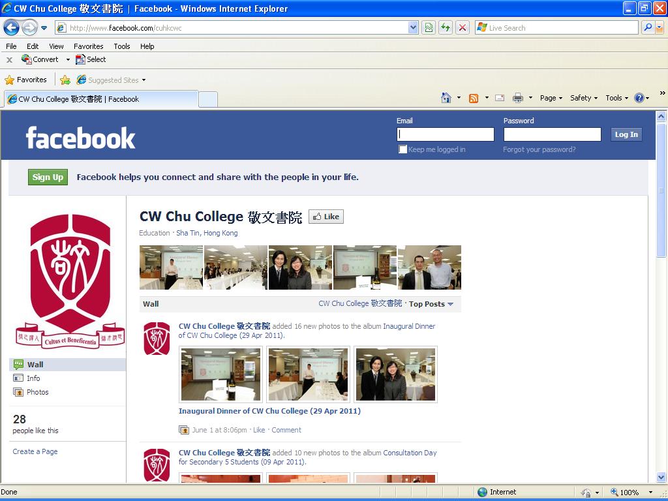Open the Page command menu
Viewport: 668px width, 501px height.
(x=551, y=98)
